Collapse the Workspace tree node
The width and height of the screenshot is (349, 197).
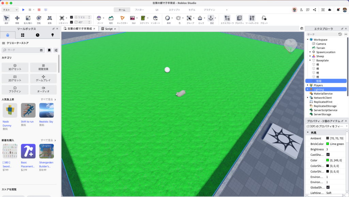307,39
